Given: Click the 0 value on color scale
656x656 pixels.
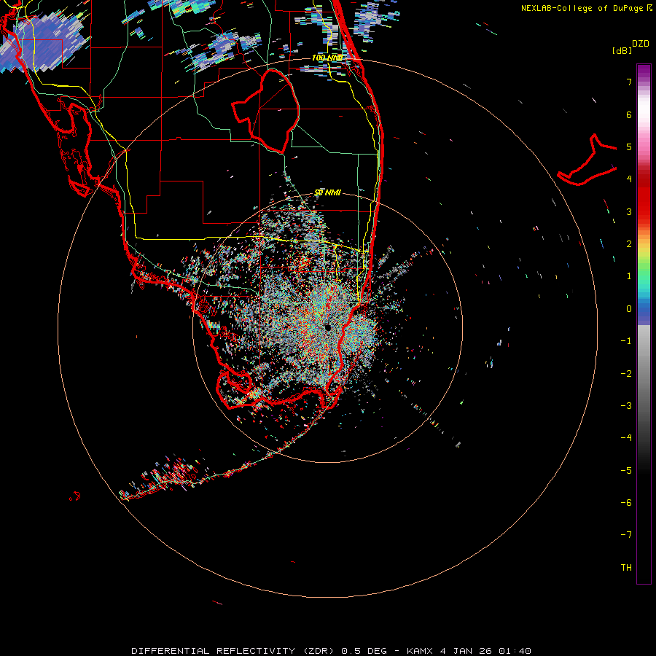Looking at the screenshot, I should (x=629, y=309).
